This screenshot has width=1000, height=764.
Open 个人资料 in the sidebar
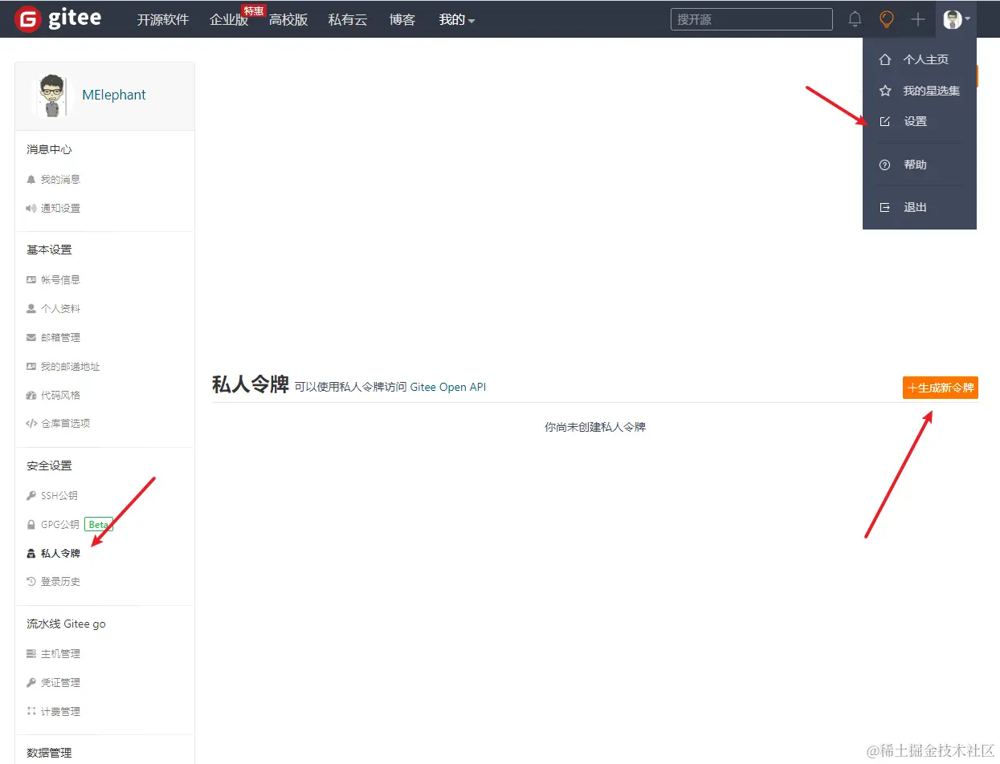(x=60, y=309)
